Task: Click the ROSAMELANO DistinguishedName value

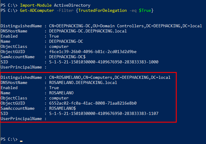Action: pyautogui.click(x=110, y=77)
